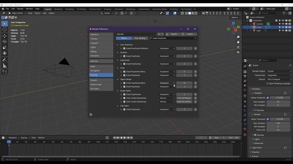Open the Object Mode dropdown
This screenshot has width=293, height=164.
[x=17, y=13]
